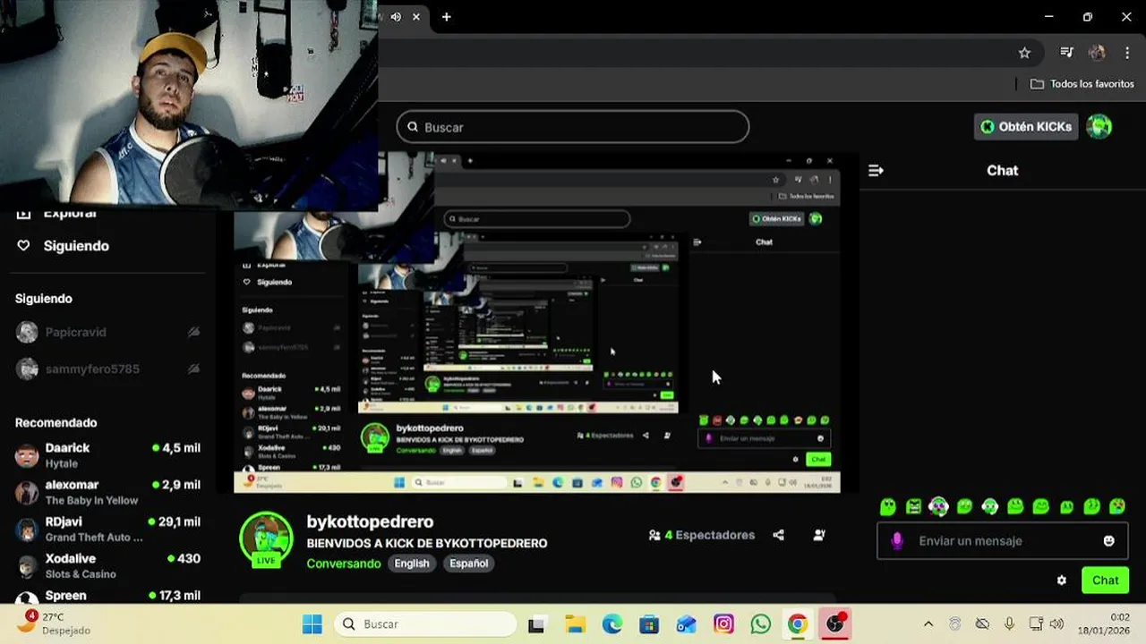
Task: Select the English language tag
Action: tap(412, 563)
